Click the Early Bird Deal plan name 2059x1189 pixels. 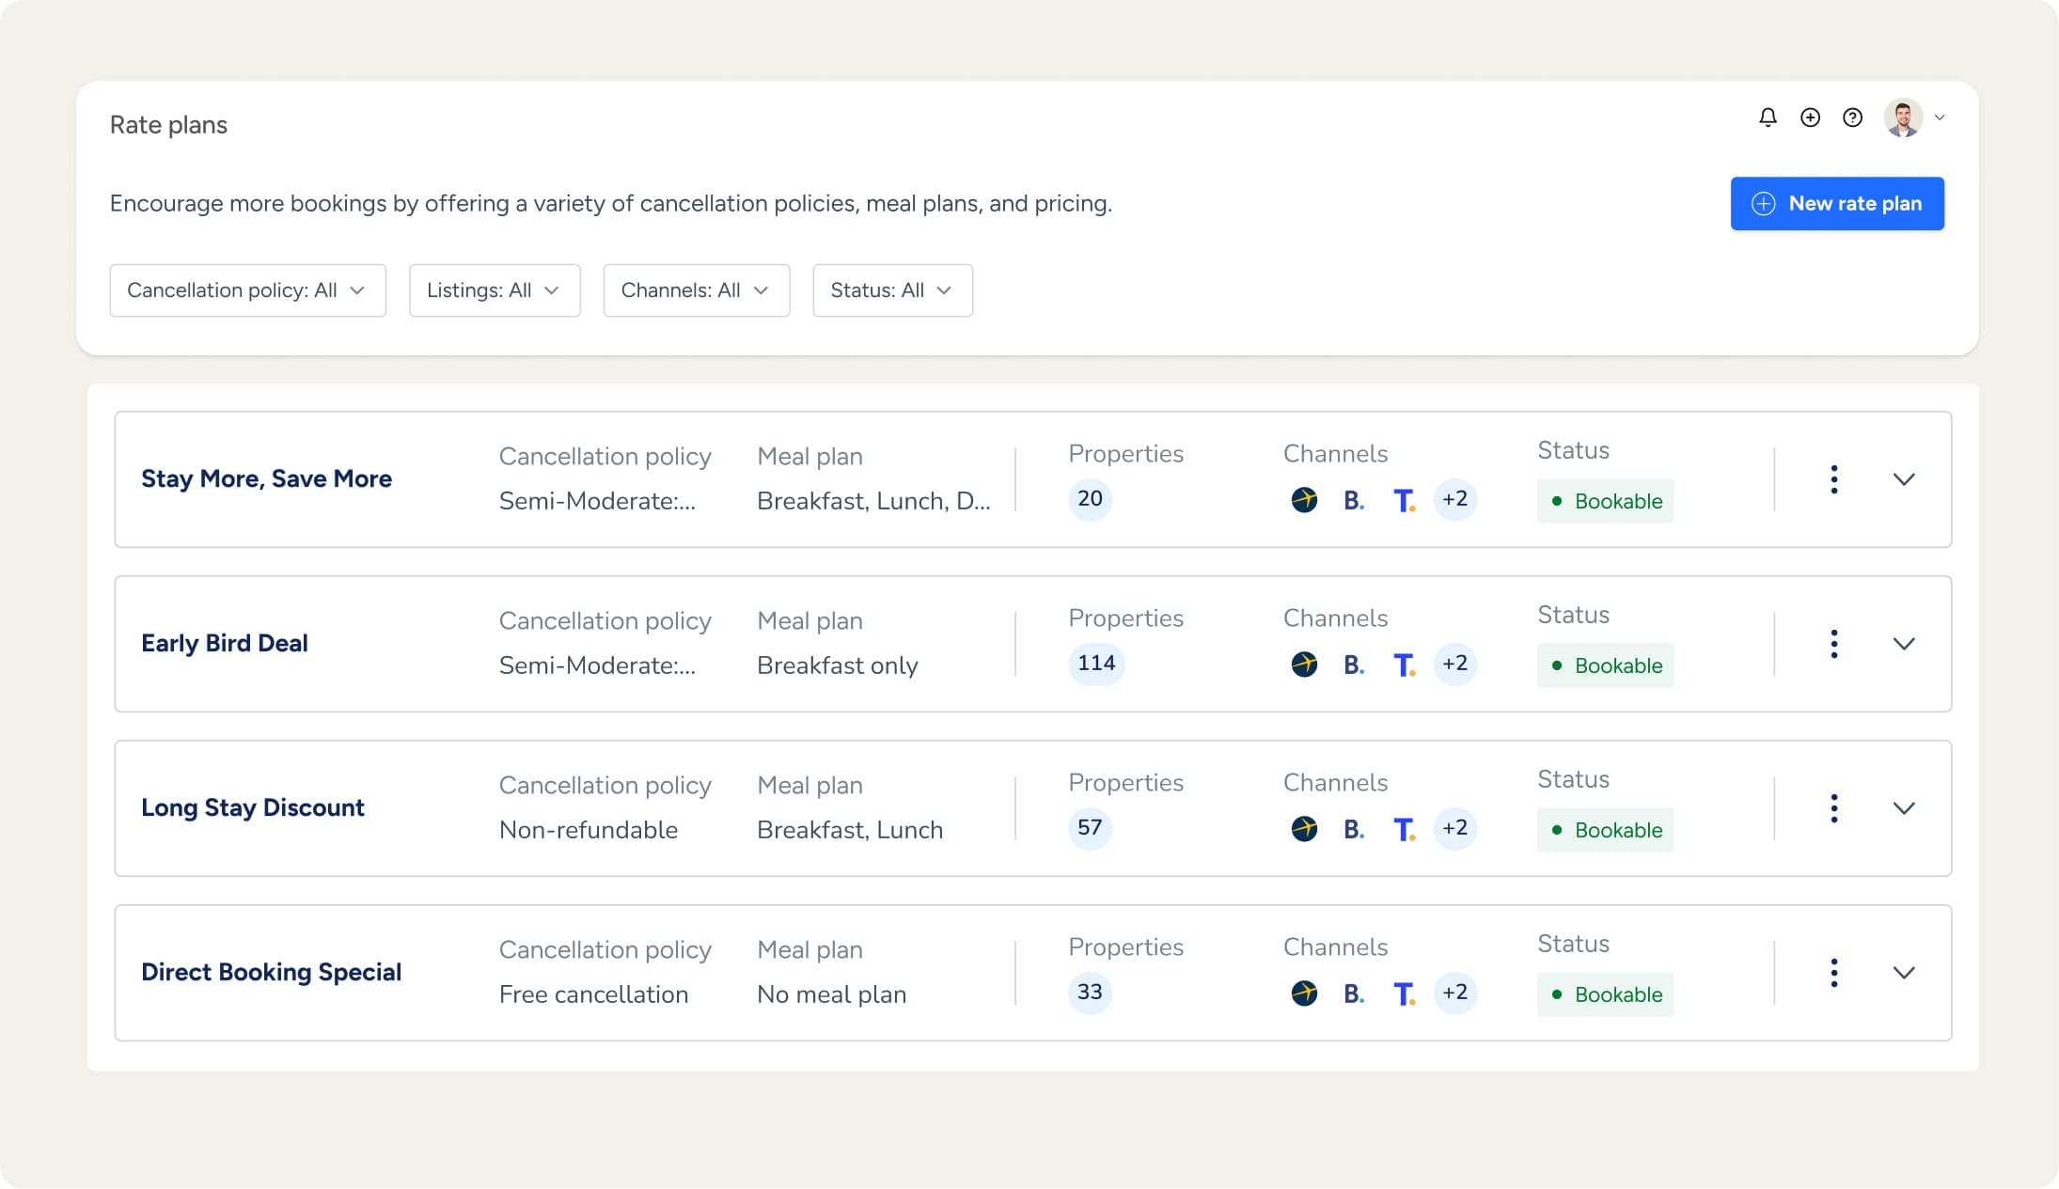coord(225,644)
